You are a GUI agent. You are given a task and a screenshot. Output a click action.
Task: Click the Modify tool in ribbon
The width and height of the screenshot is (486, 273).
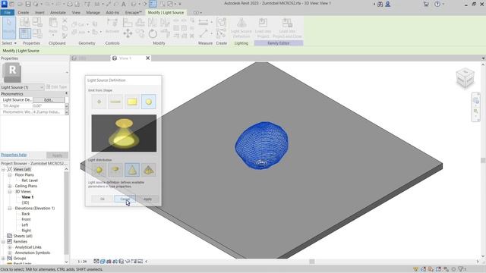(9, 28)
